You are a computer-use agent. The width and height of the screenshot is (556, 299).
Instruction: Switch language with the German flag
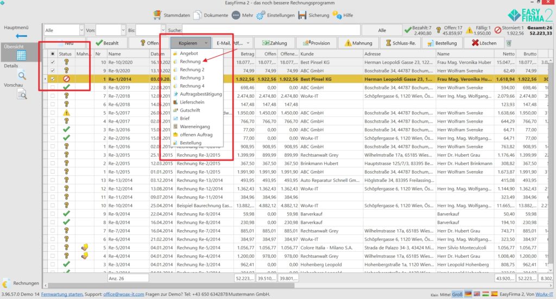click(468, 294)
